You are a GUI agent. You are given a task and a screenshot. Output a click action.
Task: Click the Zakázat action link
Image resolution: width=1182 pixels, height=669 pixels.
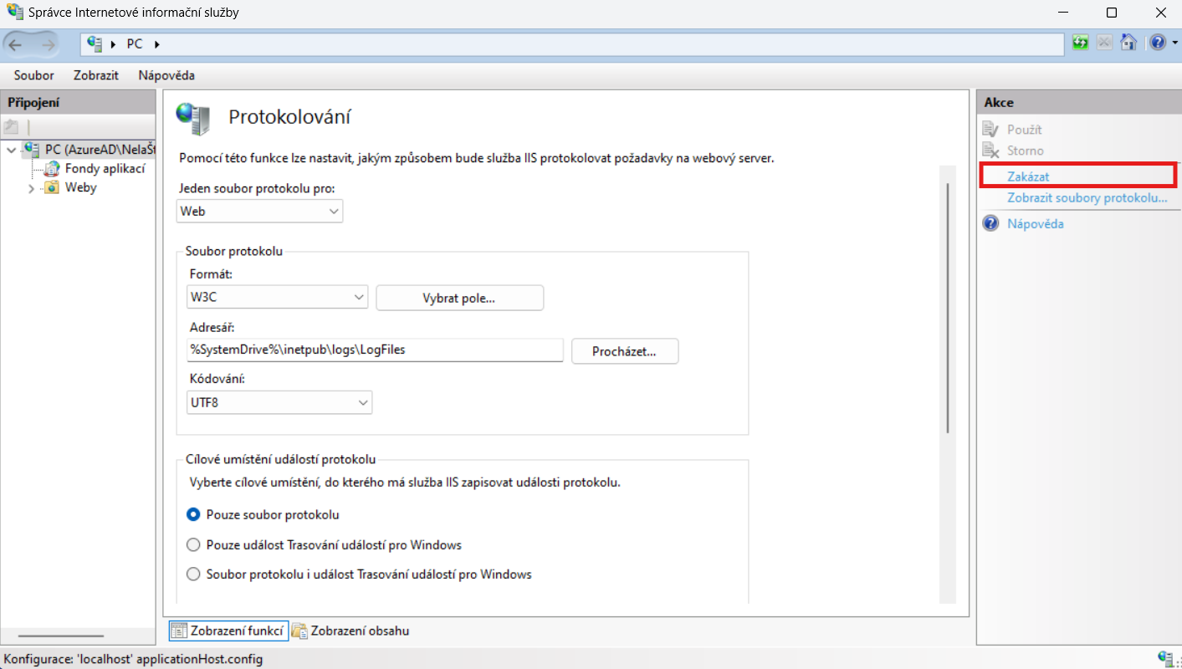click(x=1028, y=176)
